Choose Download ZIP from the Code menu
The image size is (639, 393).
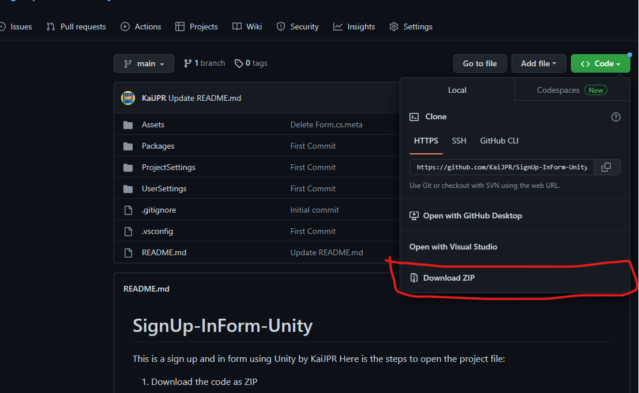[x=449, y=277]
